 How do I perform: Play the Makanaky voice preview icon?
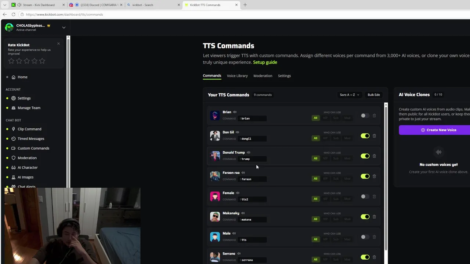pos(243,213)
